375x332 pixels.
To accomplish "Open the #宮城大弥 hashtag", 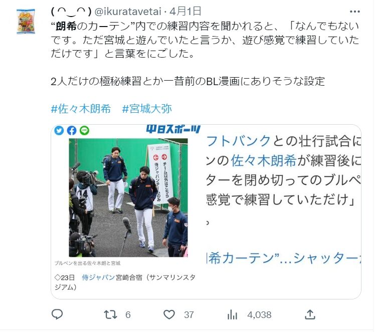I will click(147, 109).
